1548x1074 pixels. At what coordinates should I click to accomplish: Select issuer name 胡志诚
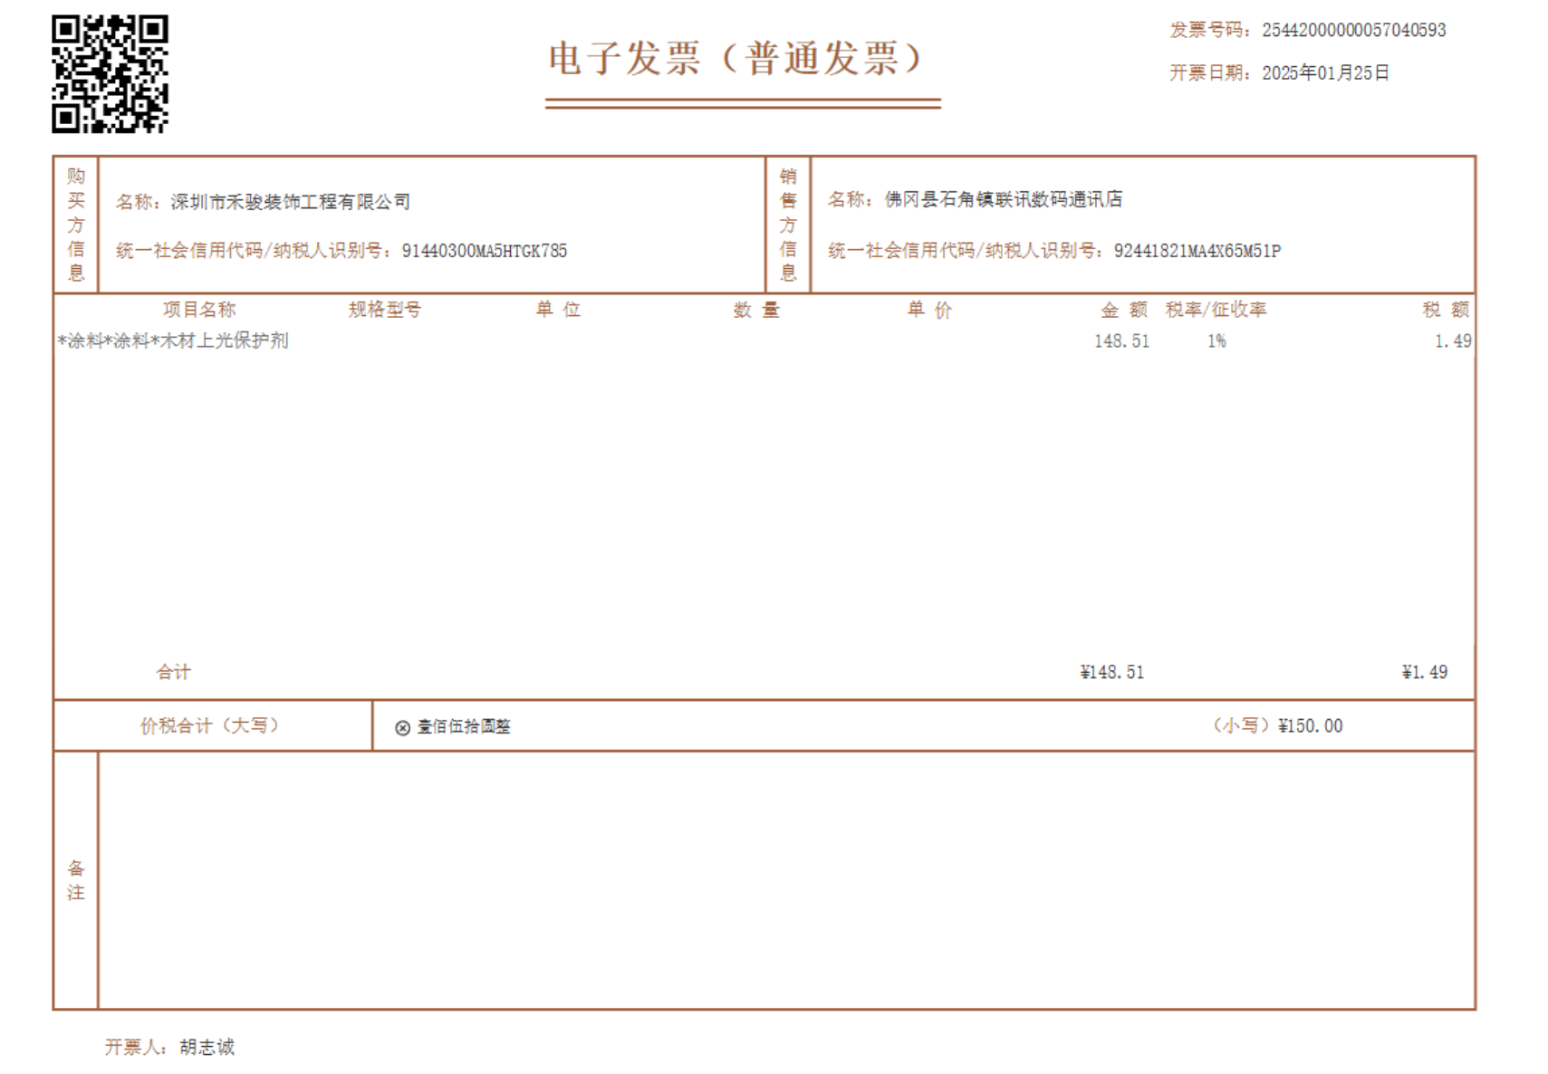tap(207, 1047)
